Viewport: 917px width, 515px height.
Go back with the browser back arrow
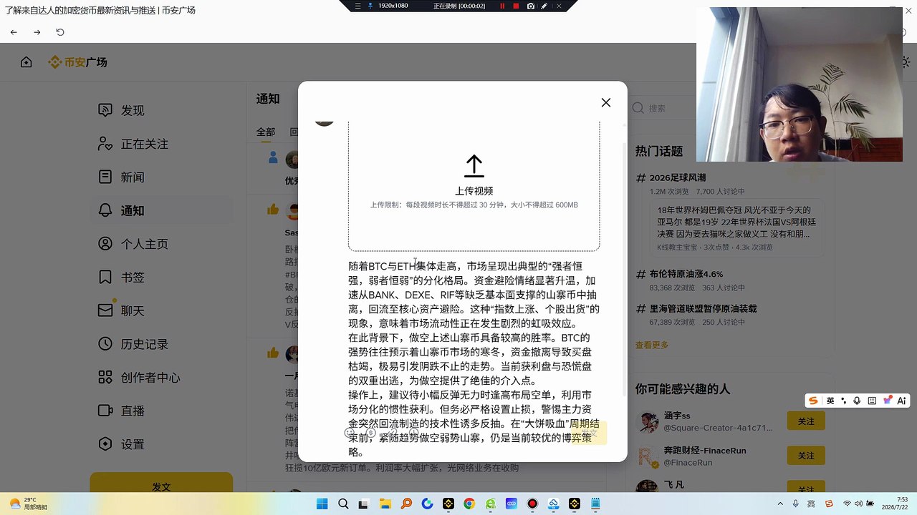click(x=14, y=32)
